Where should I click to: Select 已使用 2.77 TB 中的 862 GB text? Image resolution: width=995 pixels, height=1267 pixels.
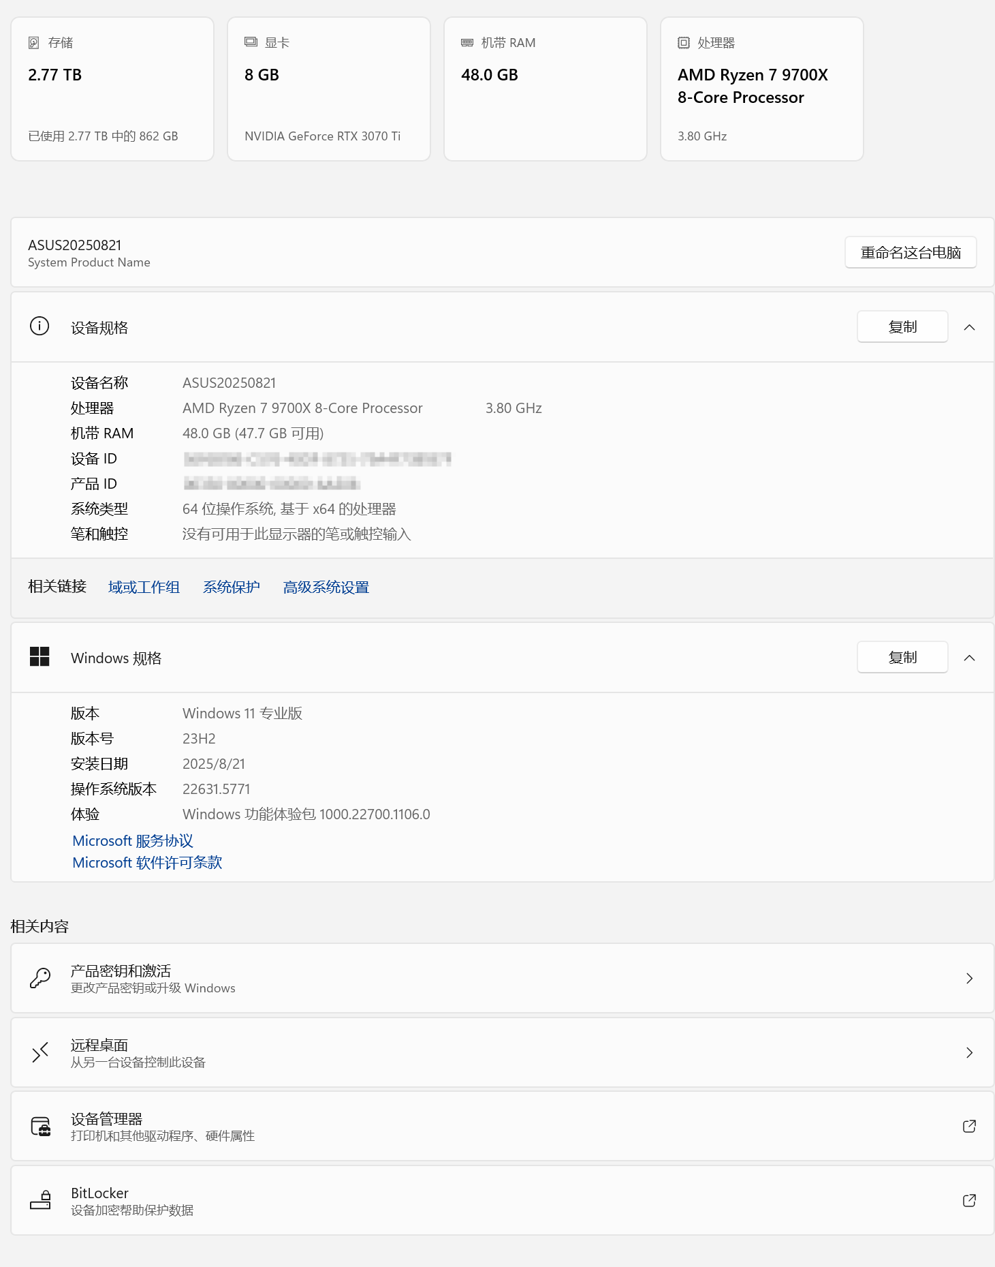coord(103,136)
